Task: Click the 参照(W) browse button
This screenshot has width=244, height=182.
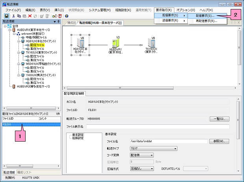Action: tap(219, 141)
